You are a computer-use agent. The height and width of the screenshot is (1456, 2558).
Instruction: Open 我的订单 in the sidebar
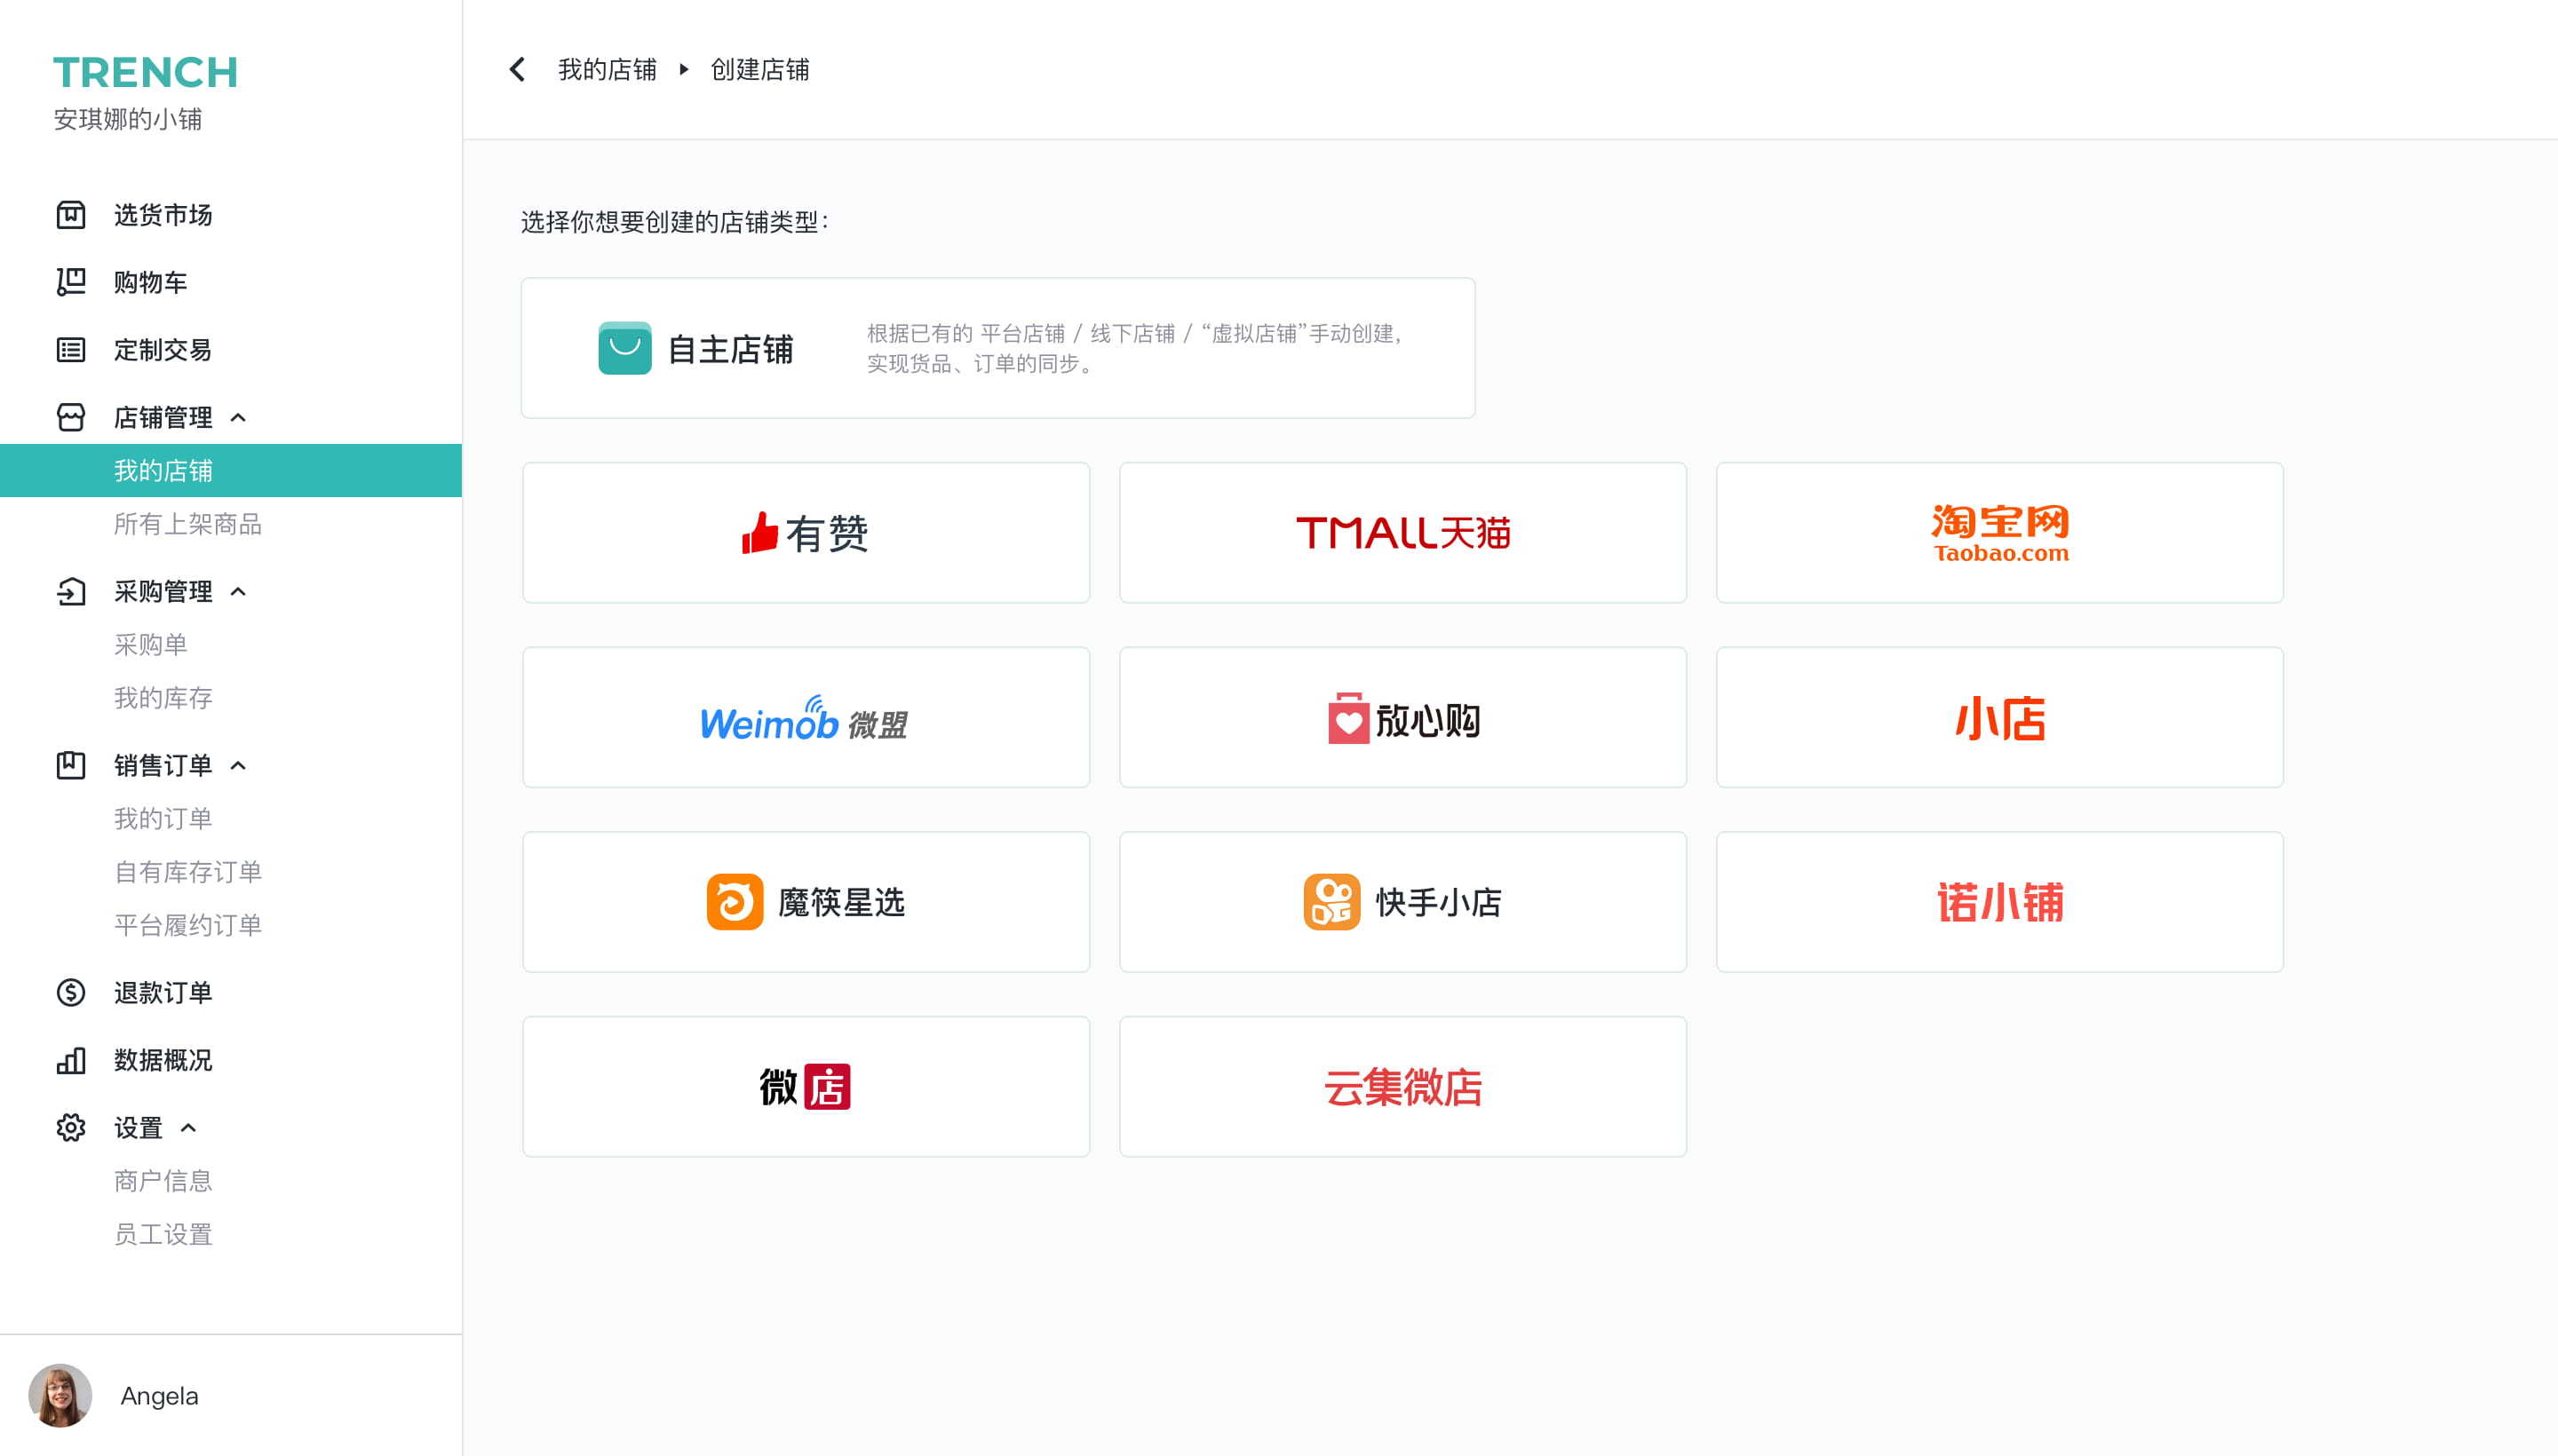[x=163, y=818]
